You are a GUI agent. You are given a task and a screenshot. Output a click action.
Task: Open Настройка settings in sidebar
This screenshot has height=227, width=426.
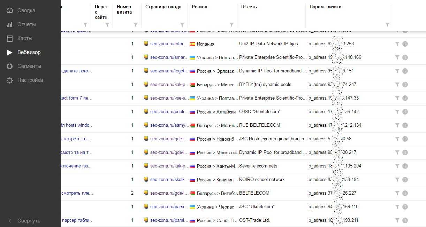click(30, 80)
